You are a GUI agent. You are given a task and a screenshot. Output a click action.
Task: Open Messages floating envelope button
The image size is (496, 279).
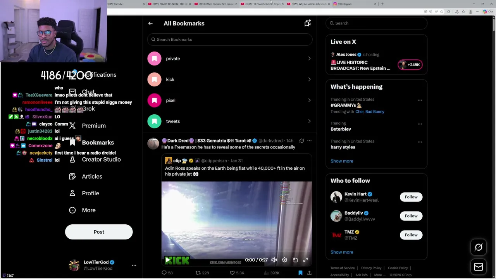[x=479, y=267]
